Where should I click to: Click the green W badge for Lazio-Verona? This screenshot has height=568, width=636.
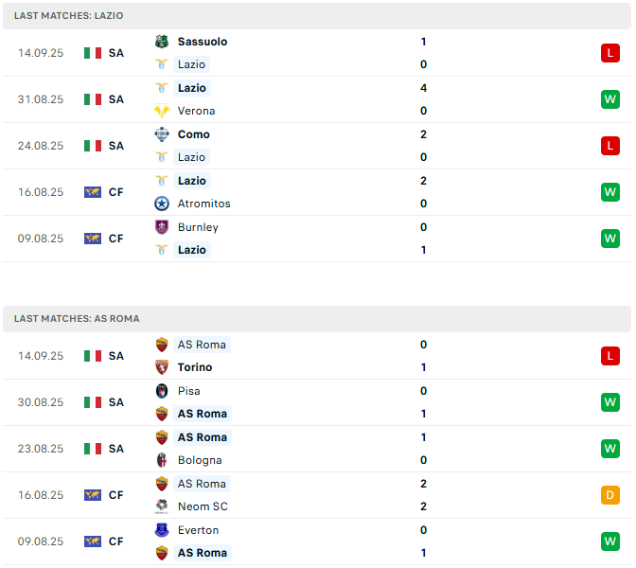click(610, 99)
